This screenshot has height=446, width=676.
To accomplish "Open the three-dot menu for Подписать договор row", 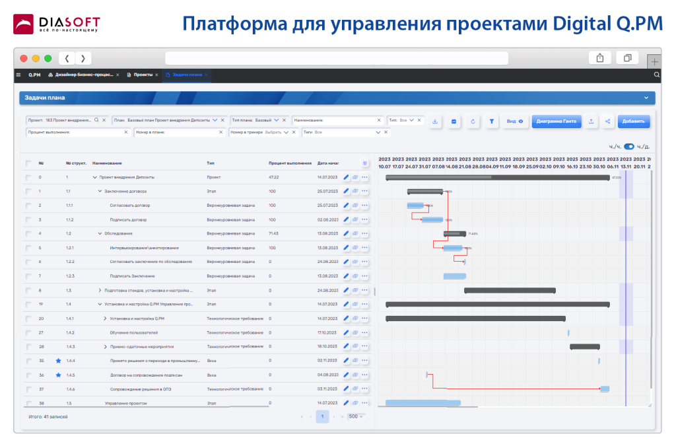I will click(x=364, y=219).
